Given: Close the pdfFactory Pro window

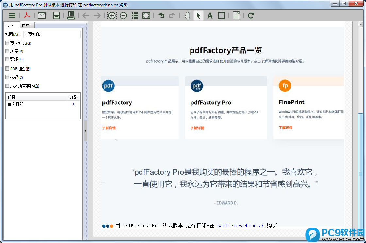Looking at the screenshot, I should 356,4.
